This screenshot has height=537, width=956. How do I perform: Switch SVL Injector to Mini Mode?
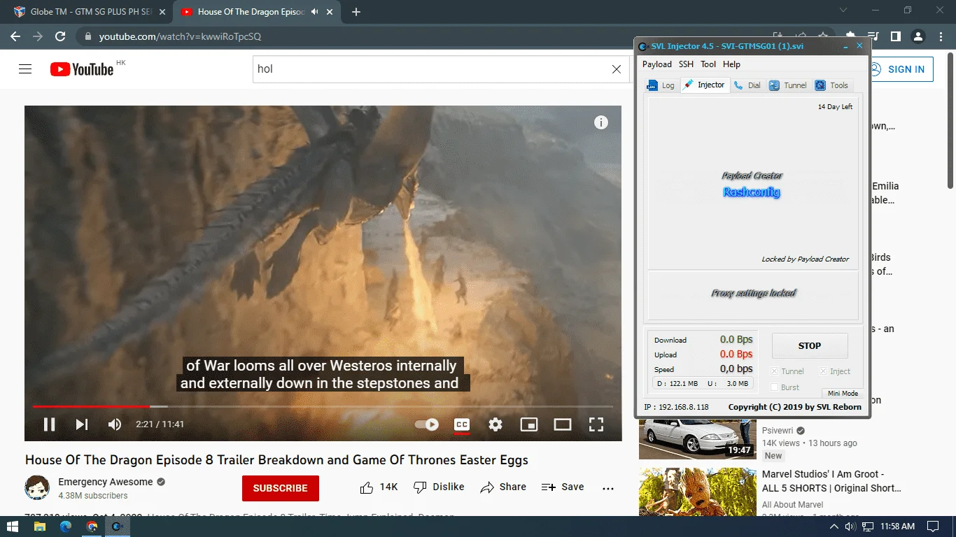tap(843, 394)
